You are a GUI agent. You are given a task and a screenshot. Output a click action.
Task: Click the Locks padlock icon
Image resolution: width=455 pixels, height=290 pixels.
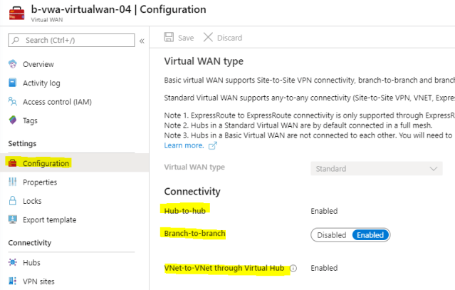13,201
